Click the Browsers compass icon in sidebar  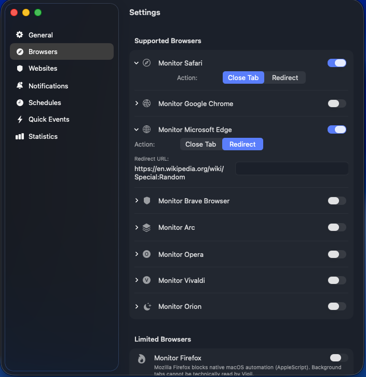(x=20, y=51)
